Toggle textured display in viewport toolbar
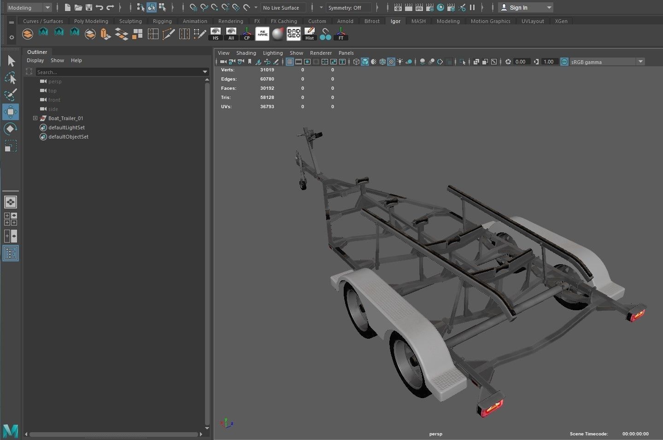Viewport: 663px width, 440px height. [391, 62]
